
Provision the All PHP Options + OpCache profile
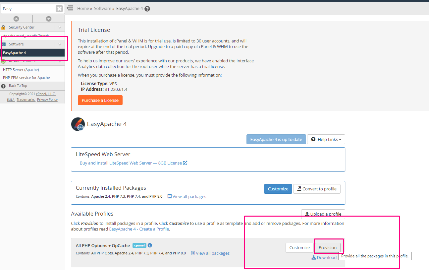[328, 247]
